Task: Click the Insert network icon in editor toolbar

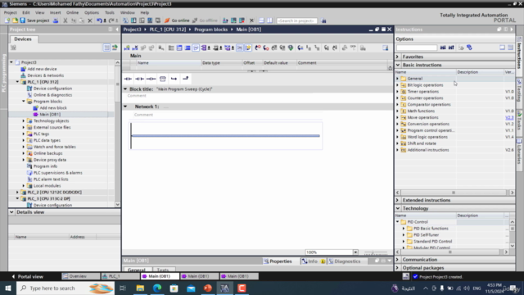Action: coord(127,48)
